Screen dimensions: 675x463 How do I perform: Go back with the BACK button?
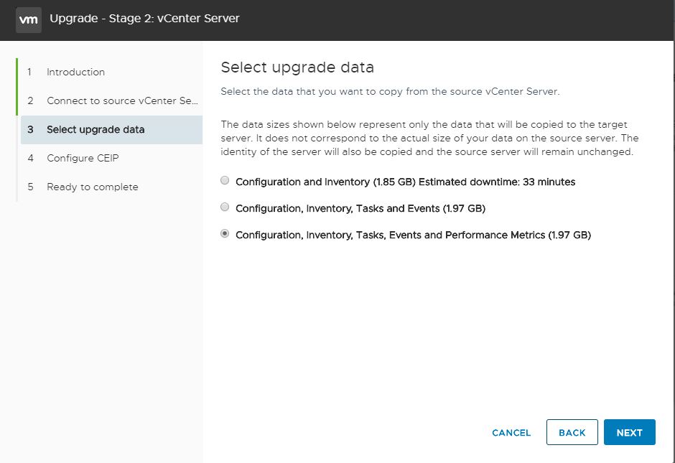572,432
